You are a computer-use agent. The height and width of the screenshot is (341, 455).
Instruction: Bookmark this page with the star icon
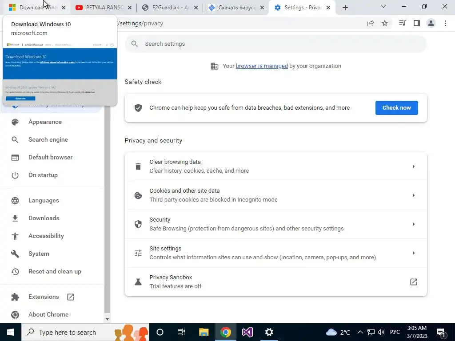385,23
